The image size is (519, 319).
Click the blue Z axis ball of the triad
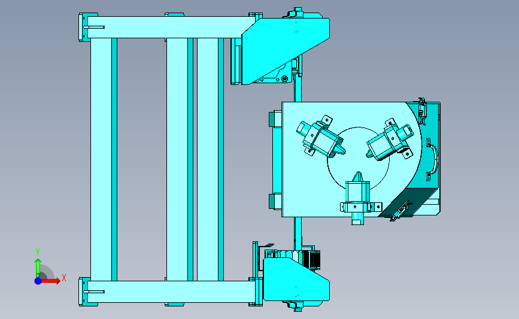click(38, 281)
